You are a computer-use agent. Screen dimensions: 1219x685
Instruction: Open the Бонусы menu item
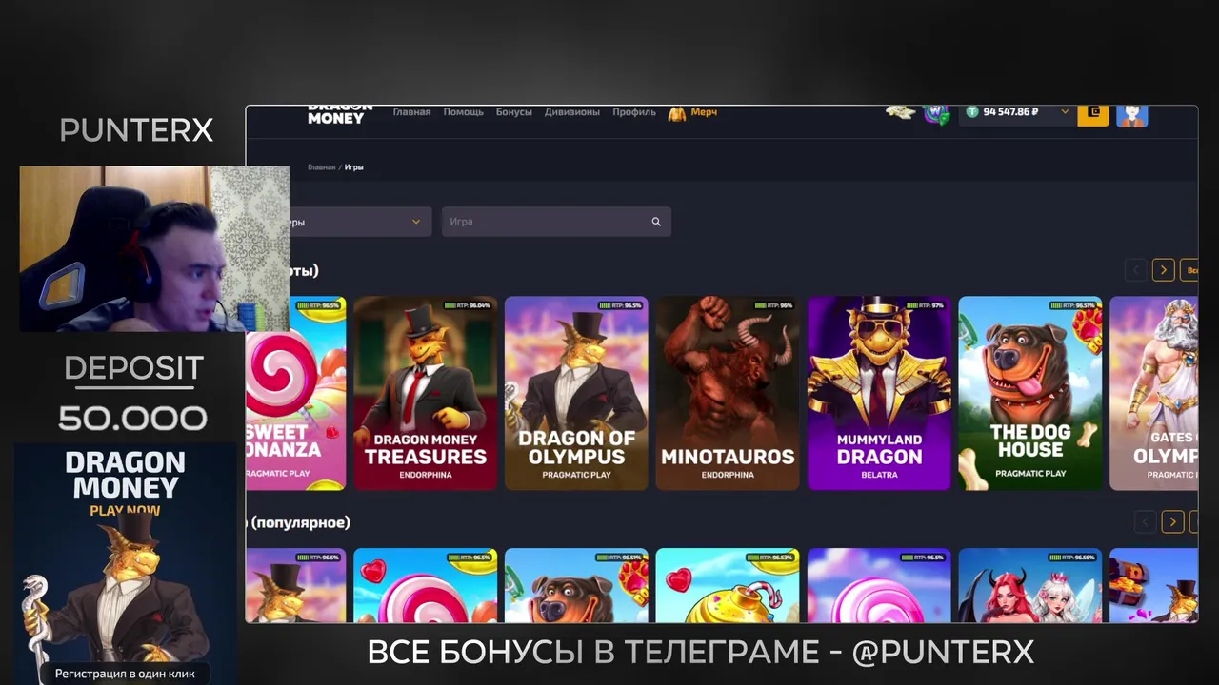tap(514, 112)
